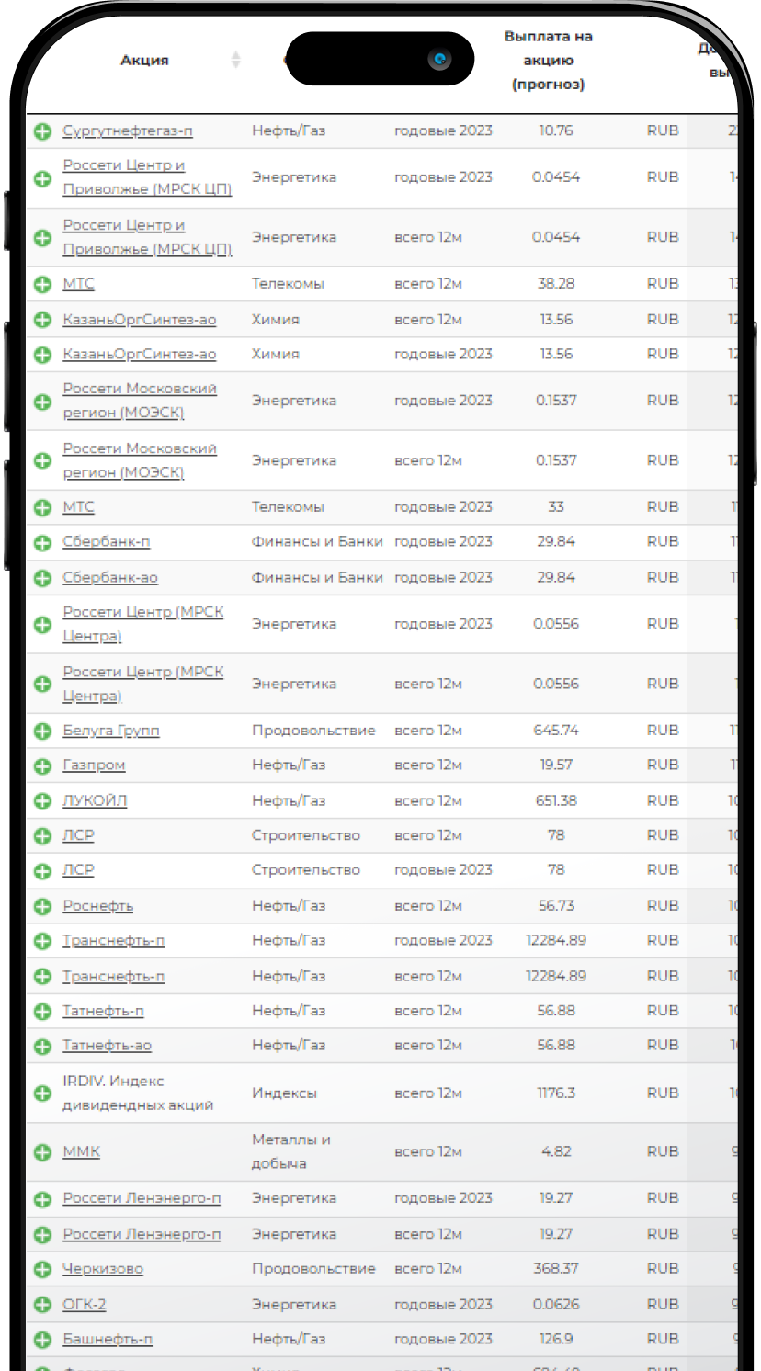Open the ЛУКОЙЛ stock link

[95, 800]
